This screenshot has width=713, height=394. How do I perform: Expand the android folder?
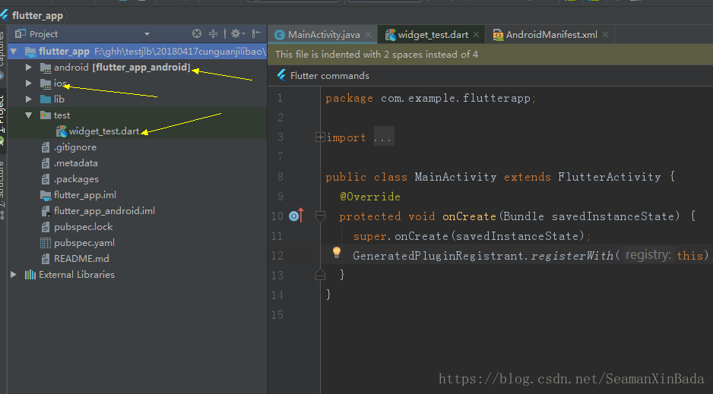pyautogui.click(x=29, y=67)
